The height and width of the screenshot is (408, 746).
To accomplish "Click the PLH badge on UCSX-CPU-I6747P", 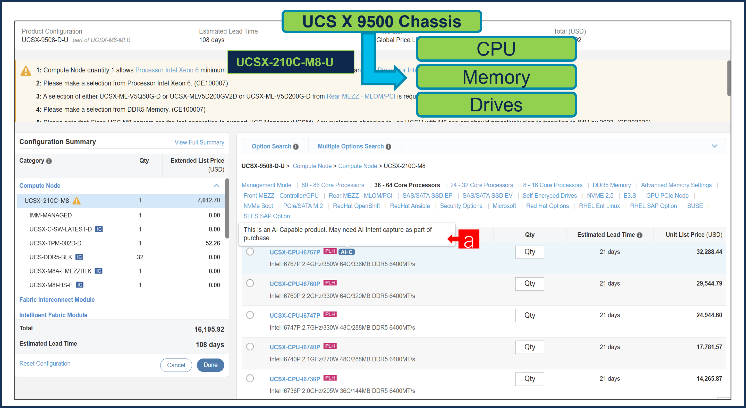I will [x=330, y=314].
